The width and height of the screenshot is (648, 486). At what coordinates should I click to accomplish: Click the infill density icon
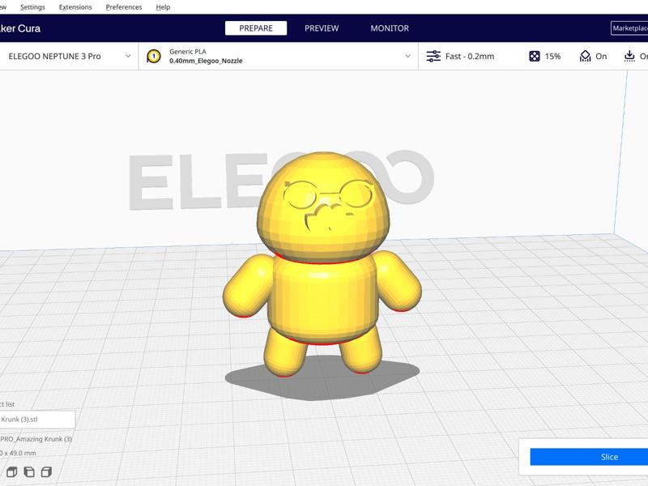[x=535, y=56]
